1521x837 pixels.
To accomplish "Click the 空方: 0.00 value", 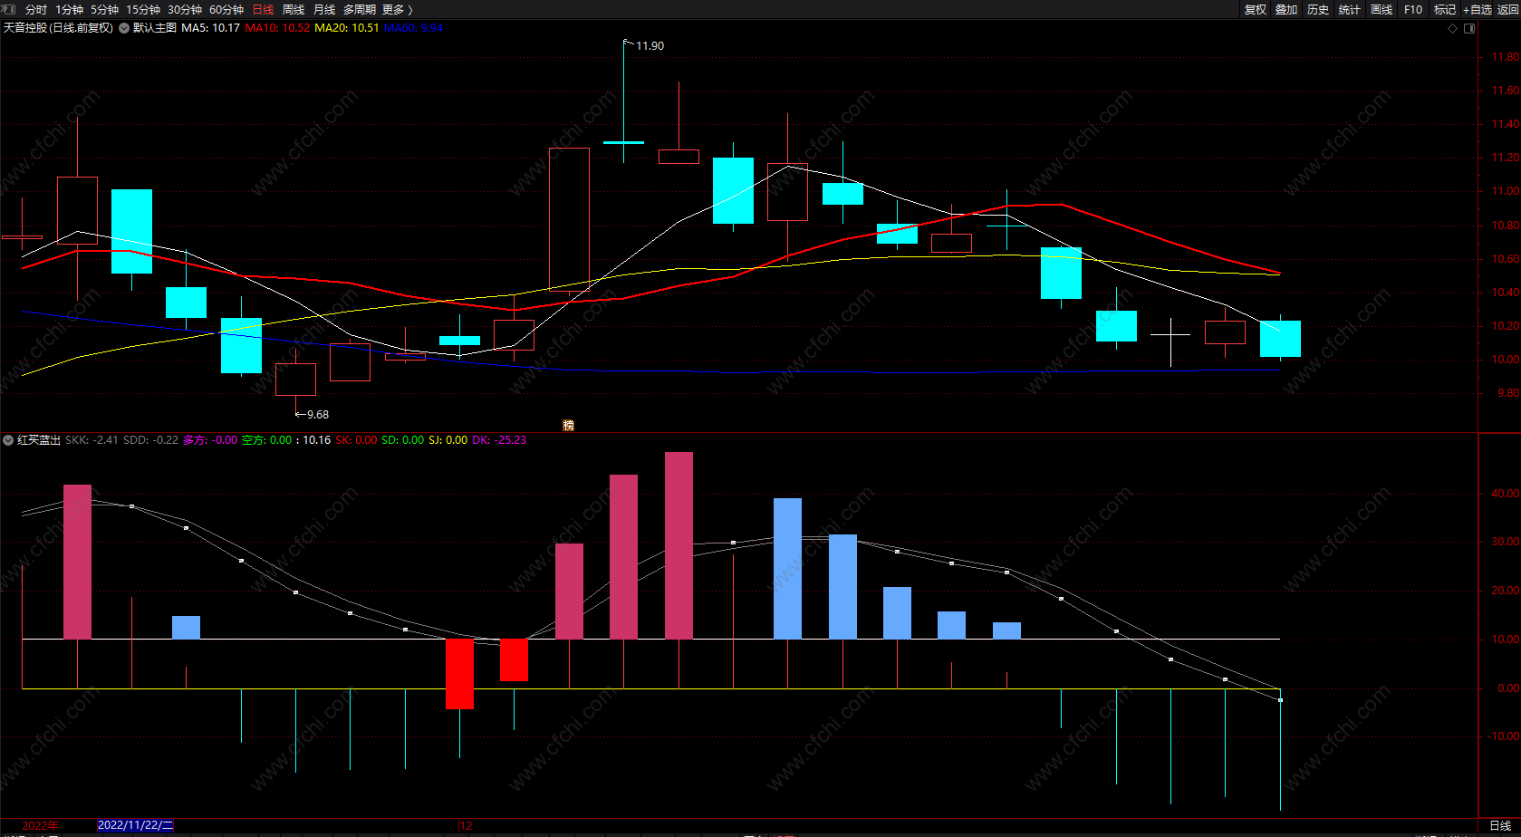I will coord(267,440).
